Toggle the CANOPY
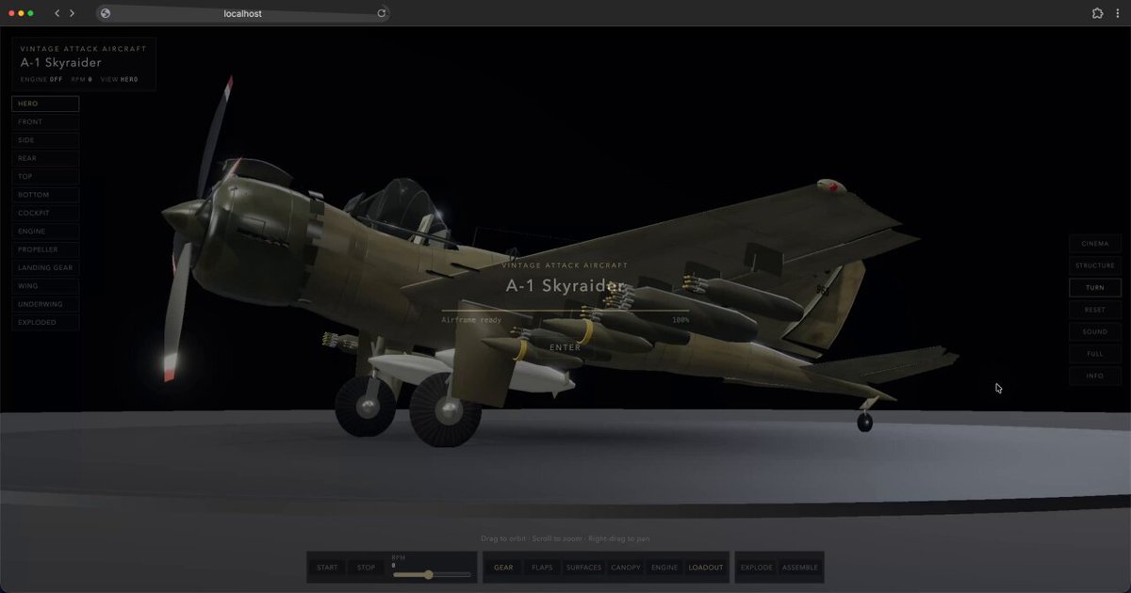This screenshot has width=1131, height=593. [x=626, y=568]
